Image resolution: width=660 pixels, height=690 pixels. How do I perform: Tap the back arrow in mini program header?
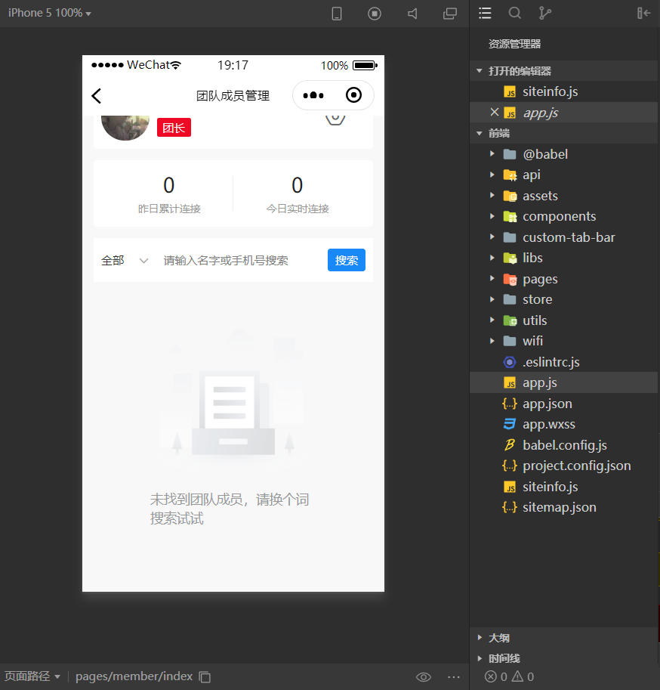(97, 96)
